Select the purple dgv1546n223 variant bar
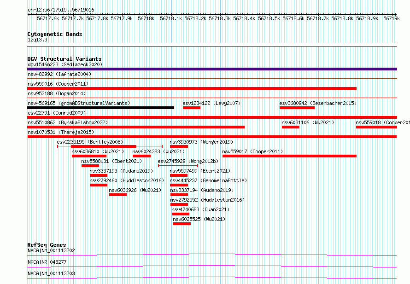 [212, 69]
